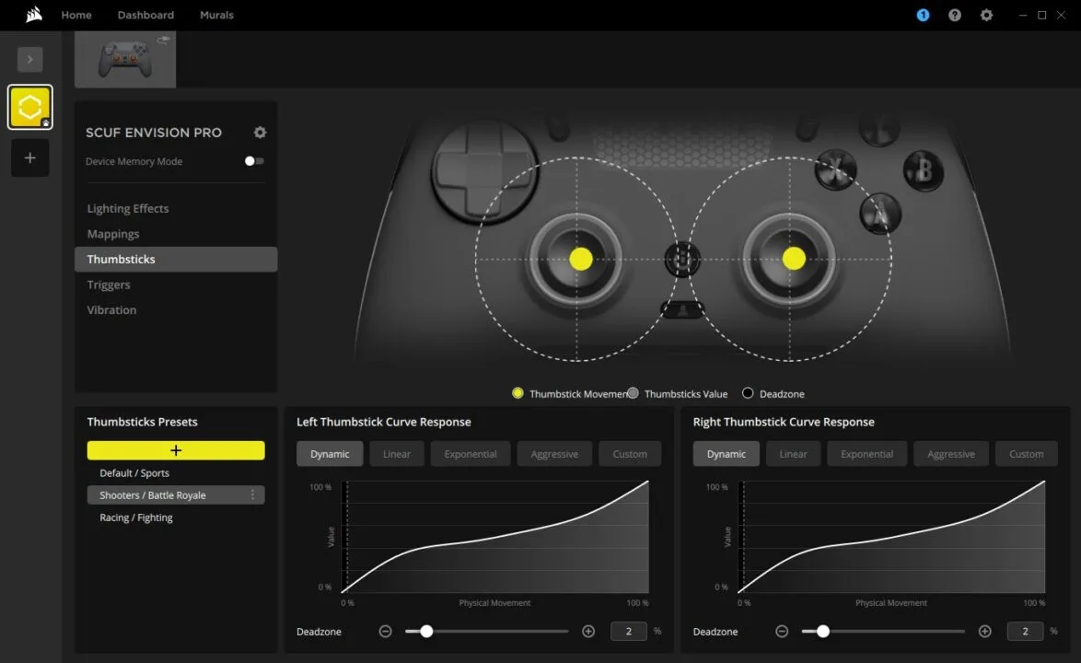This screenshot has width=1081, height=663.
Task: Open the SCUF Envision Pro device settings gear
Action: [x=260, y=132]
